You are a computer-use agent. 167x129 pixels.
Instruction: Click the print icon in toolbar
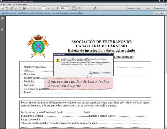point(24,8)
